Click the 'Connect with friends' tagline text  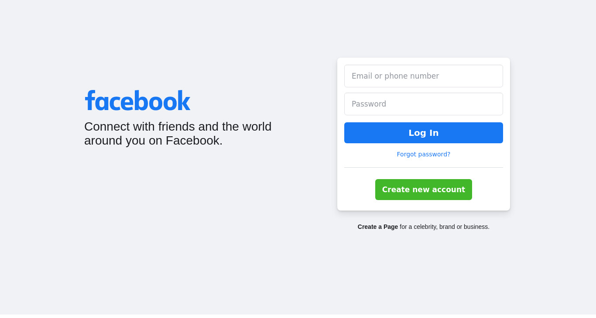(x=178, y=134)
